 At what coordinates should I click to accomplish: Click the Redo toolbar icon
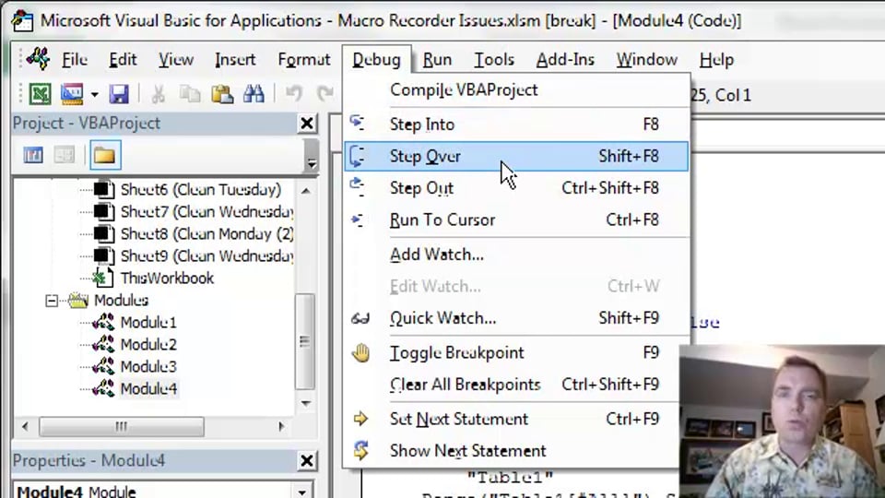coord(325,93)
